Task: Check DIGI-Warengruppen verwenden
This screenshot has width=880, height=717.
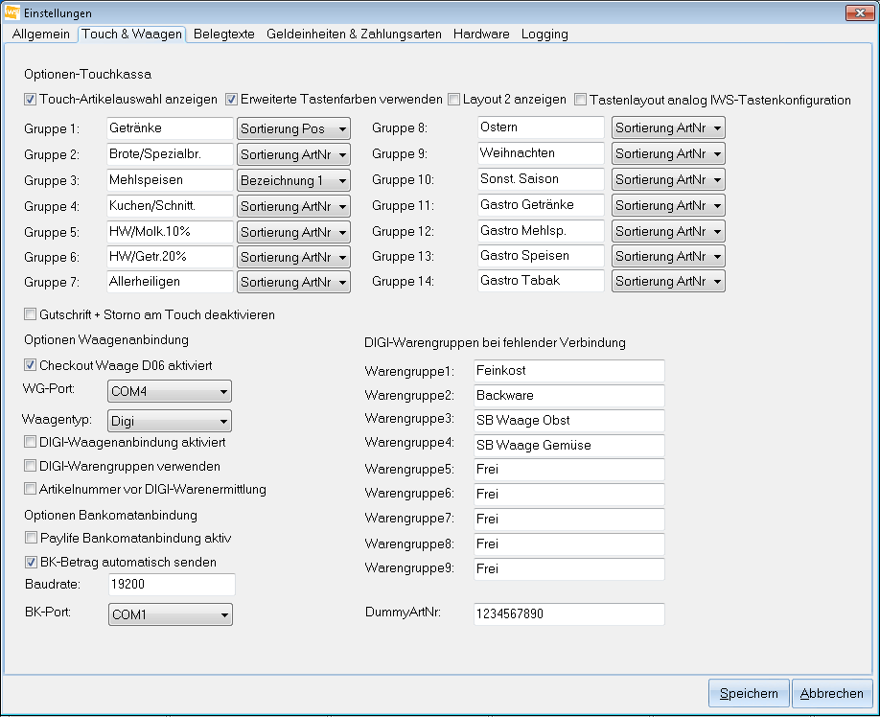Action: [31, 466]
